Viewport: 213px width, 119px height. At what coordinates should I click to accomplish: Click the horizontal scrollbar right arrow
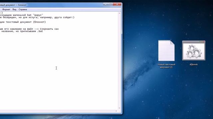click(116, 111)
